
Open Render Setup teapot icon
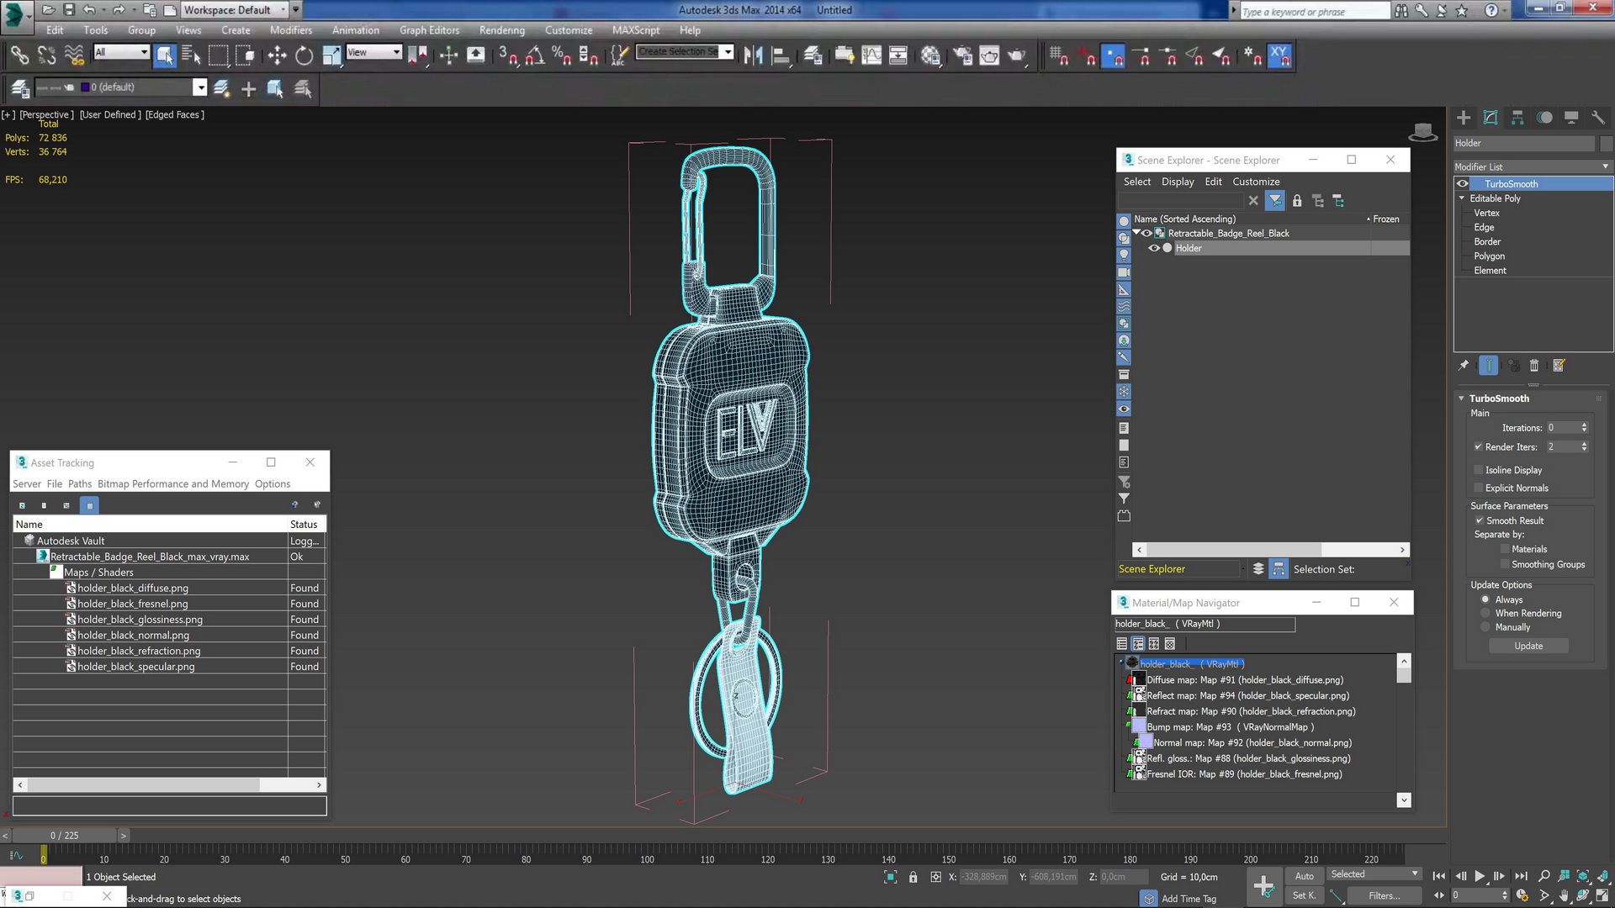click(962, 55)
